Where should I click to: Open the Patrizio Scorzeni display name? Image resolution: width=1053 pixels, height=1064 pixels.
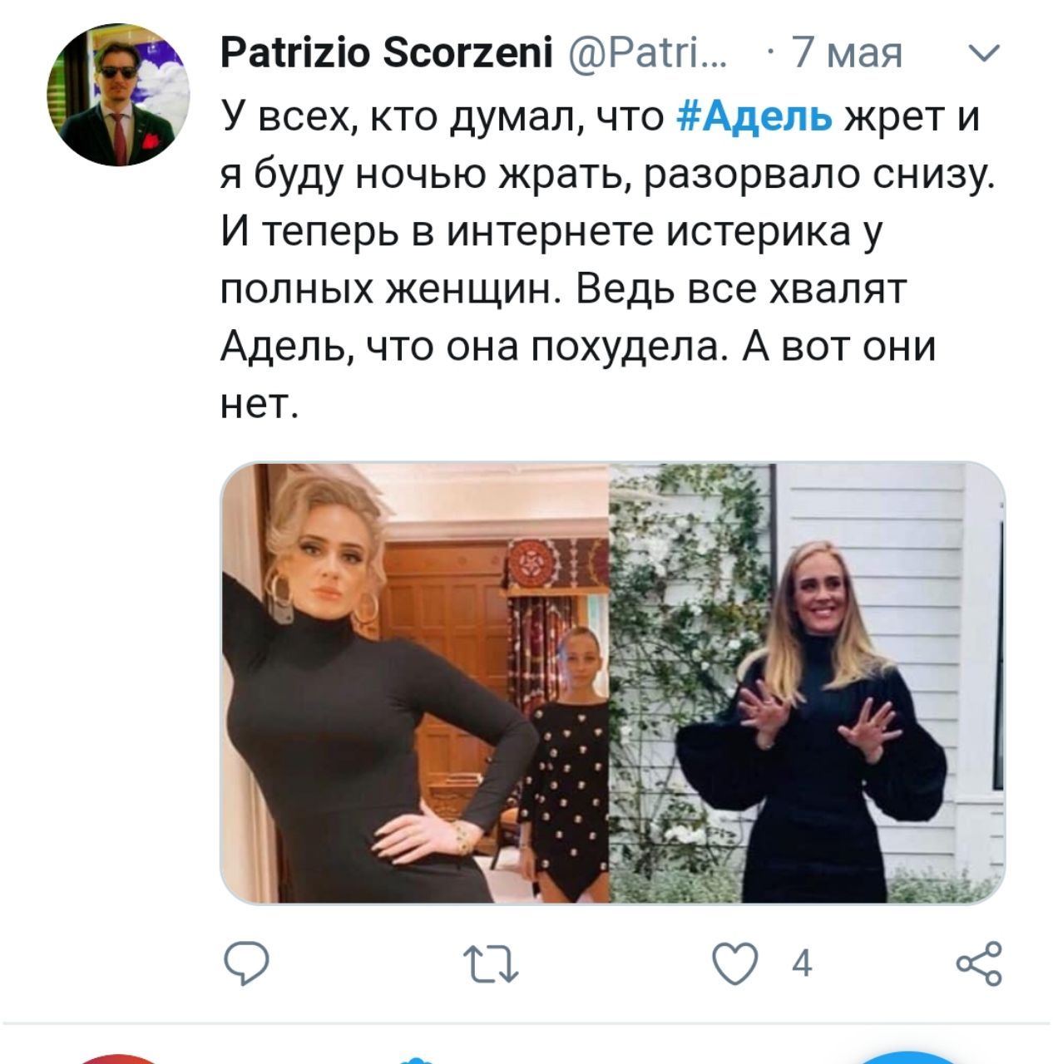pos(387,54)
